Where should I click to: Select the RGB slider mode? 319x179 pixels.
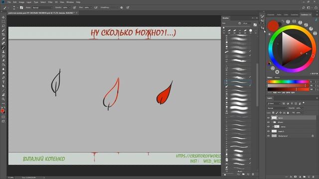click(x=275, y=92)
